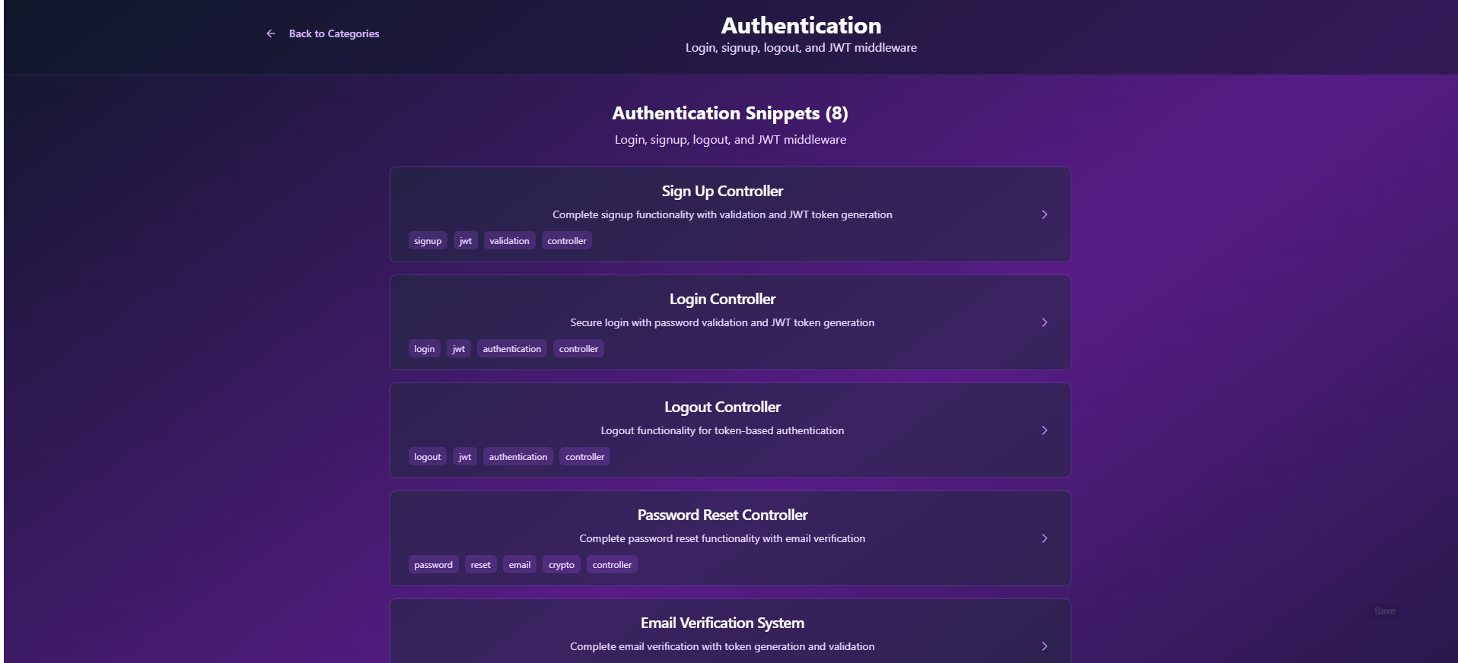This screenshot has width=1458, height=663.
Task: Go back to Categories link
Action: (x=333, y=33)
